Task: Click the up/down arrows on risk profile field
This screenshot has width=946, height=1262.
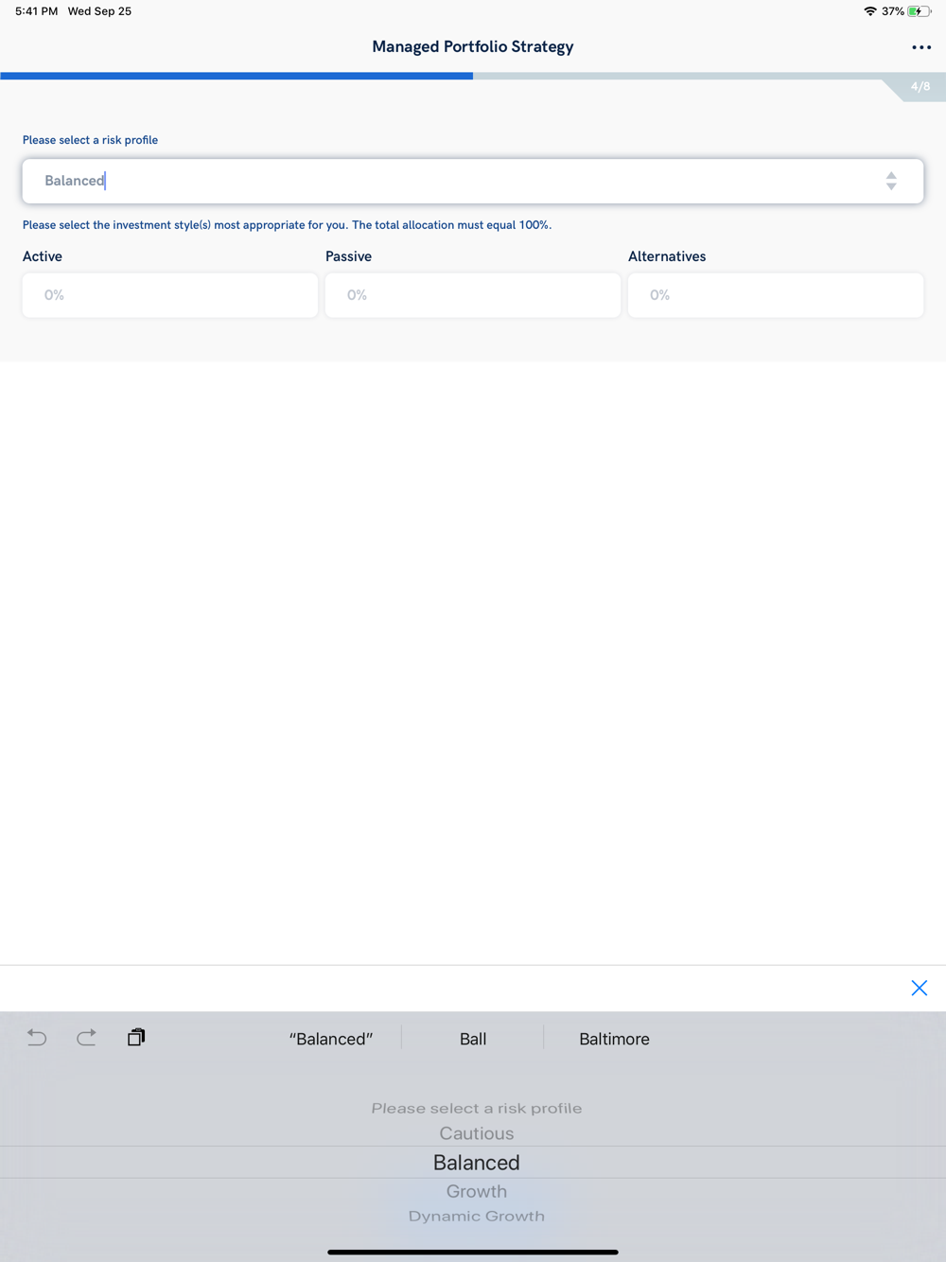Action: click(890, 181)
